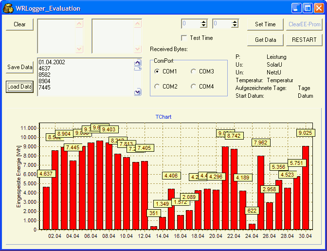
Task: Click the Eingespeiste Energie axis title
Action: click(19, 177)
